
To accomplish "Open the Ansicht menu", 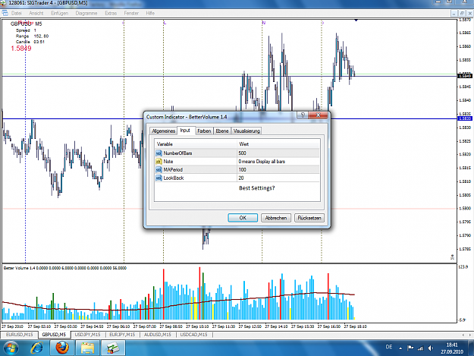I will (36, 14).
